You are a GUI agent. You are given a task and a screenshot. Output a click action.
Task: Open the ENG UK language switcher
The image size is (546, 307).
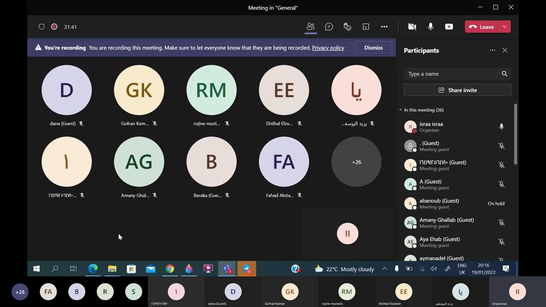[462, 269]
